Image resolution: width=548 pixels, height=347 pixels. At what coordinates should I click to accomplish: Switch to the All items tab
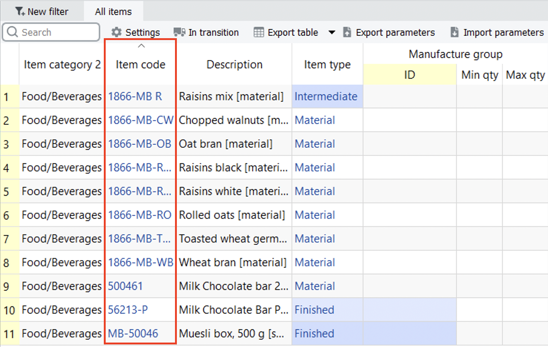click(113, 11)
